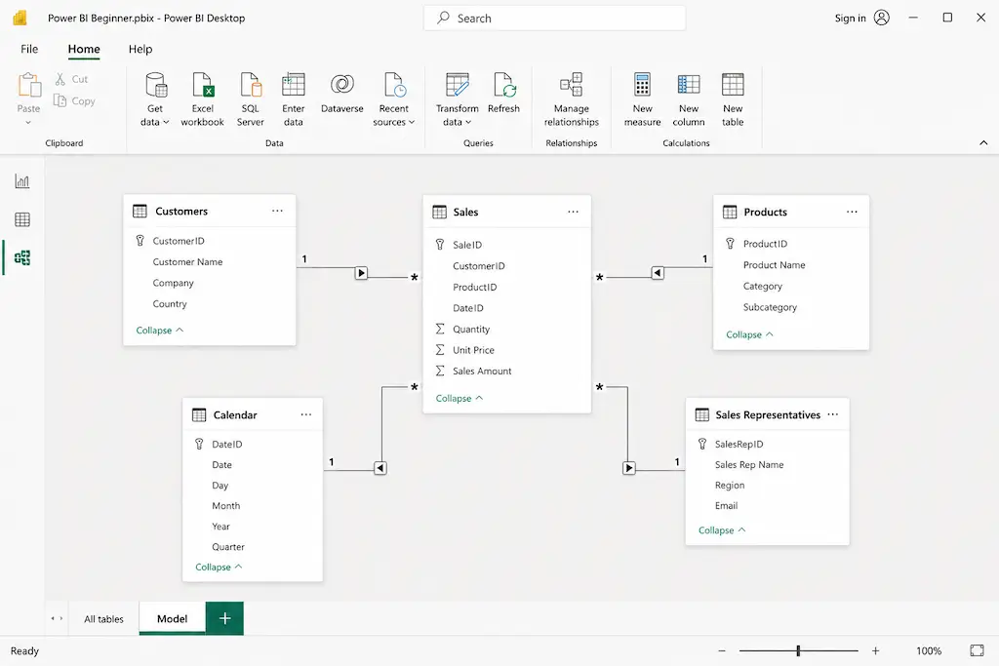
Task: Collapse the ribbon with chevron
Action: [x=983, y=142]
